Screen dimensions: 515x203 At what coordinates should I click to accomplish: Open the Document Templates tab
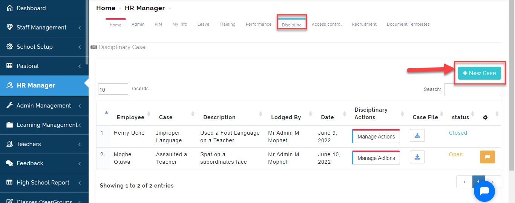click(408, 24)
